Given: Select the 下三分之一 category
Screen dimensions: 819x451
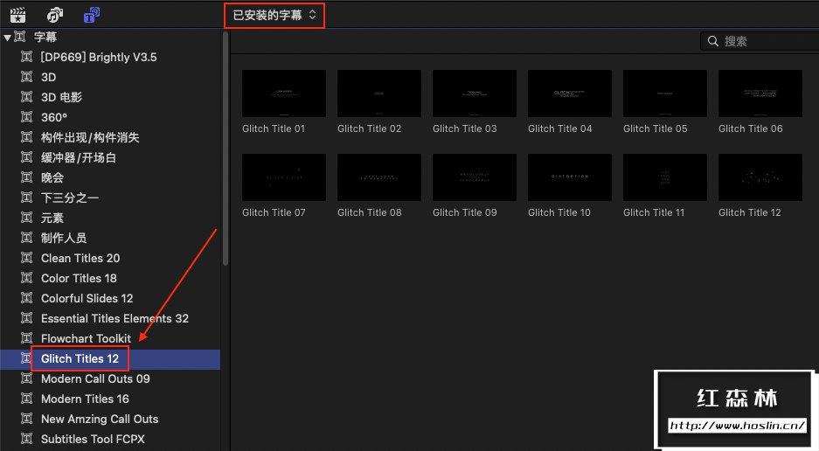Looking at the screenshot, I should pos(69,198).
